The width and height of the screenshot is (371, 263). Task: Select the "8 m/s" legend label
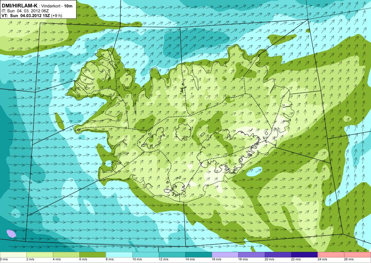coord(110,259)
